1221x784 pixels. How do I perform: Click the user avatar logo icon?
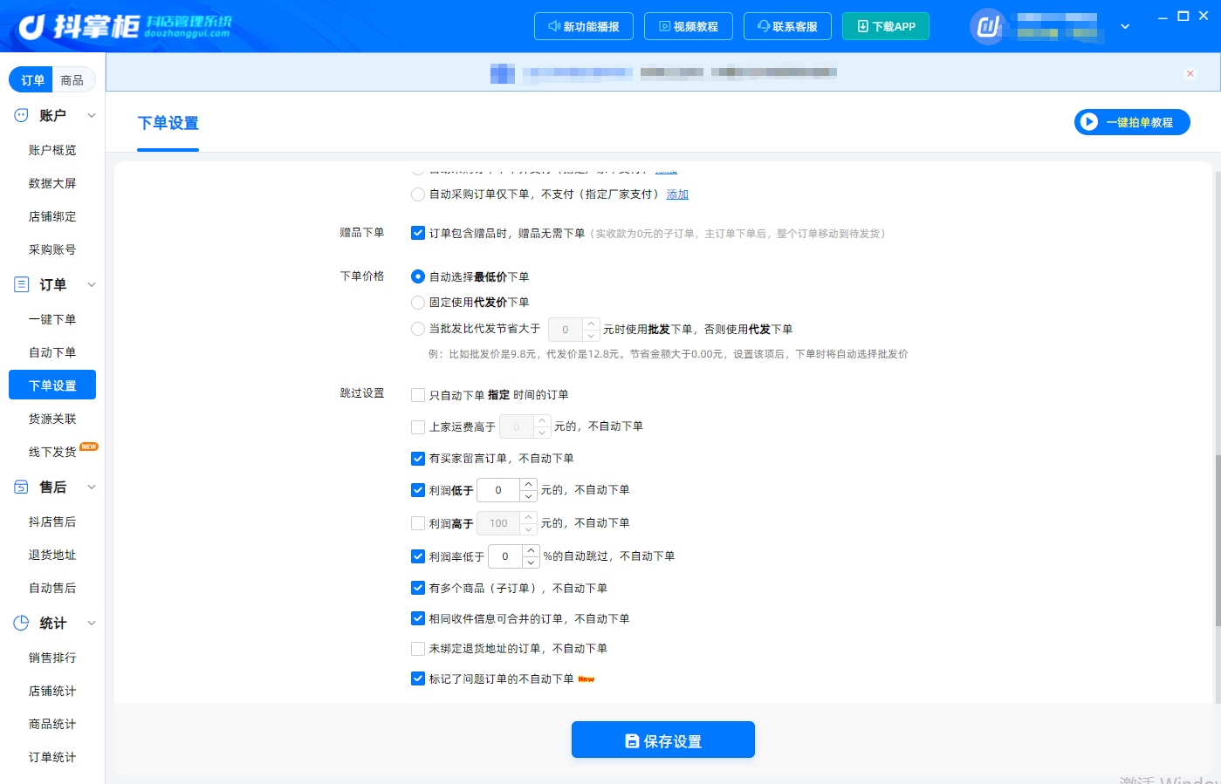click(x=987, y=26)
